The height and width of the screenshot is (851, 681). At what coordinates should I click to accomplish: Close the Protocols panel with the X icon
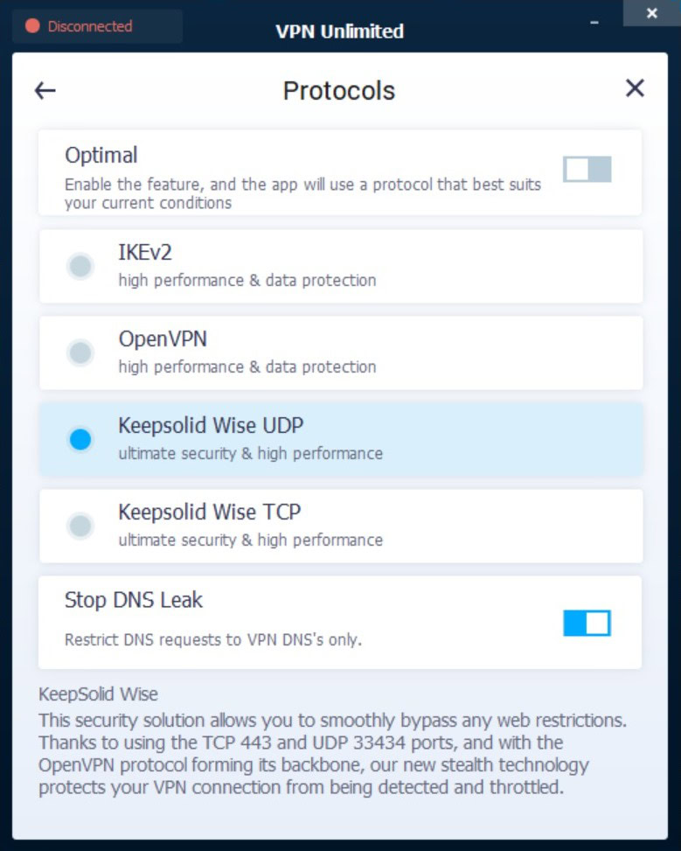point(635,88)
